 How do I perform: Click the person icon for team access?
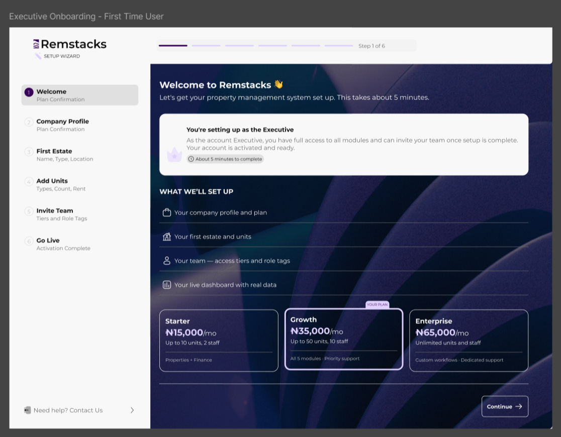pos(167,261)
